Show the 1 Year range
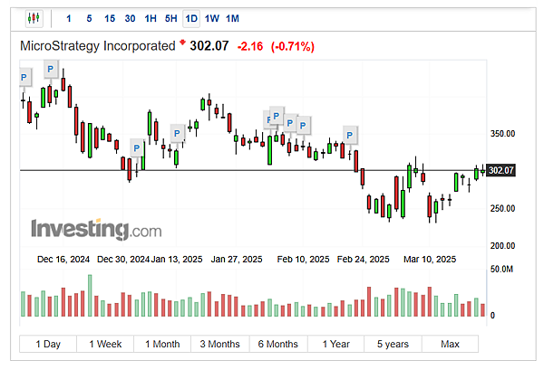The image size is (544, 370). coord(335,344)
